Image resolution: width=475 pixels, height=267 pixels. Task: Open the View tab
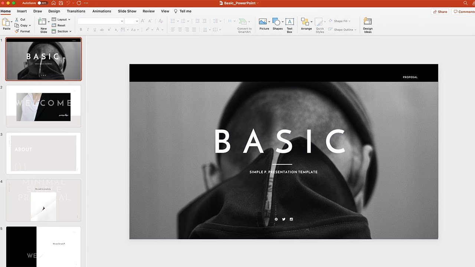pos(165,11)
